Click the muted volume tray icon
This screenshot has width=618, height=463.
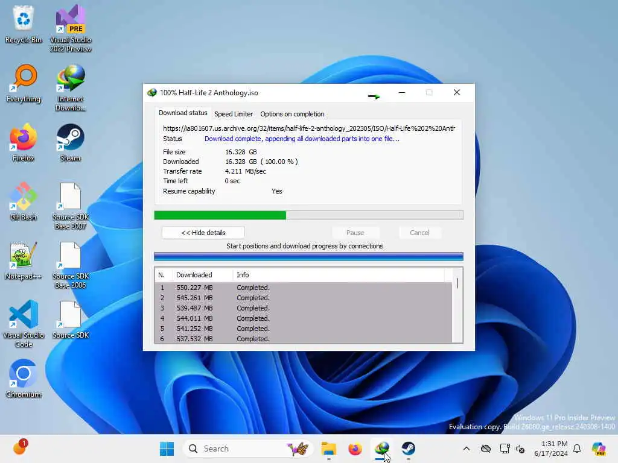[x=520, y=449]
